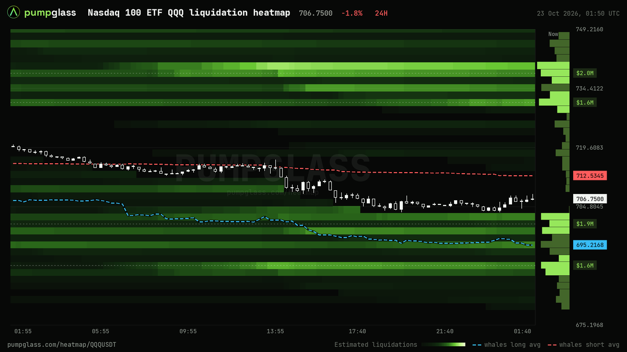Click the -1.8% change value
627x352 pixels.
[x=352, y=13]
